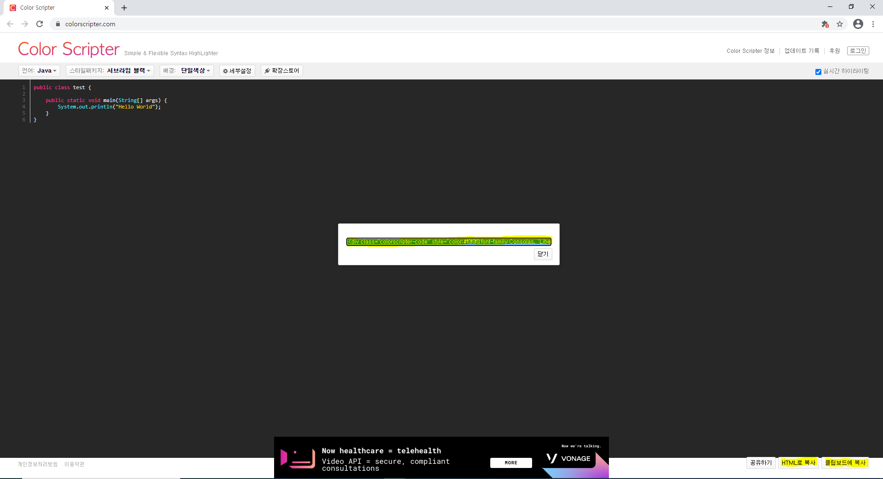Click the address bar URL colorscripter.com
Screen dimensions: 883x479
pyautogui.click(x=90, y=24)
